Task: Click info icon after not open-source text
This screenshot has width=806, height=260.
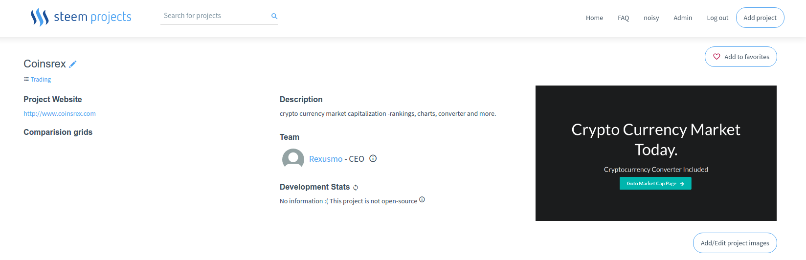Action: [422, 199]
